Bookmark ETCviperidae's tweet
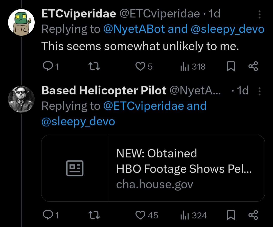The height and width of the screenshot is (227, 273). 231,66
